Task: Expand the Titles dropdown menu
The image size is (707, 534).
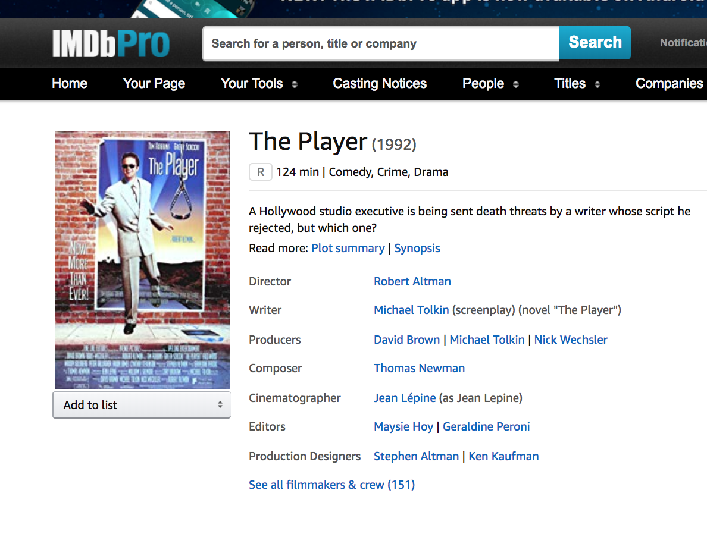Action: click(x=577, y=83)
